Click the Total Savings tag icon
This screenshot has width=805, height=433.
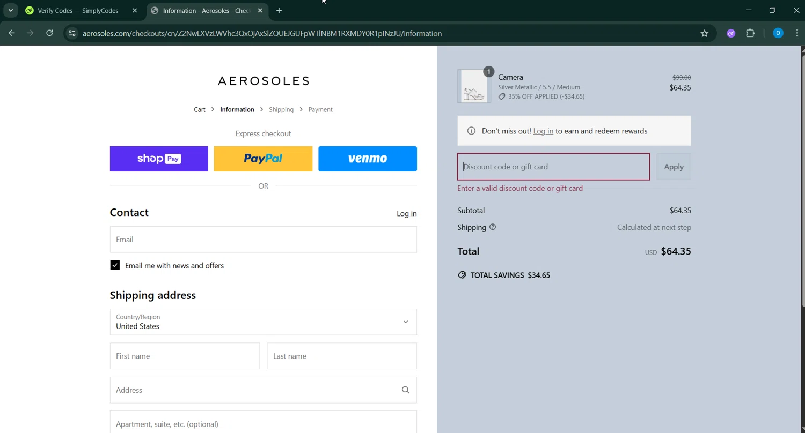[x=462, y=275]
